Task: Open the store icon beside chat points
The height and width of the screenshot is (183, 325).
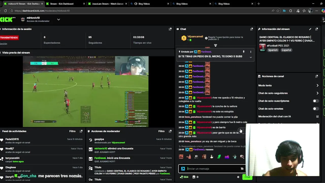Action: click(x=194, y=177)
